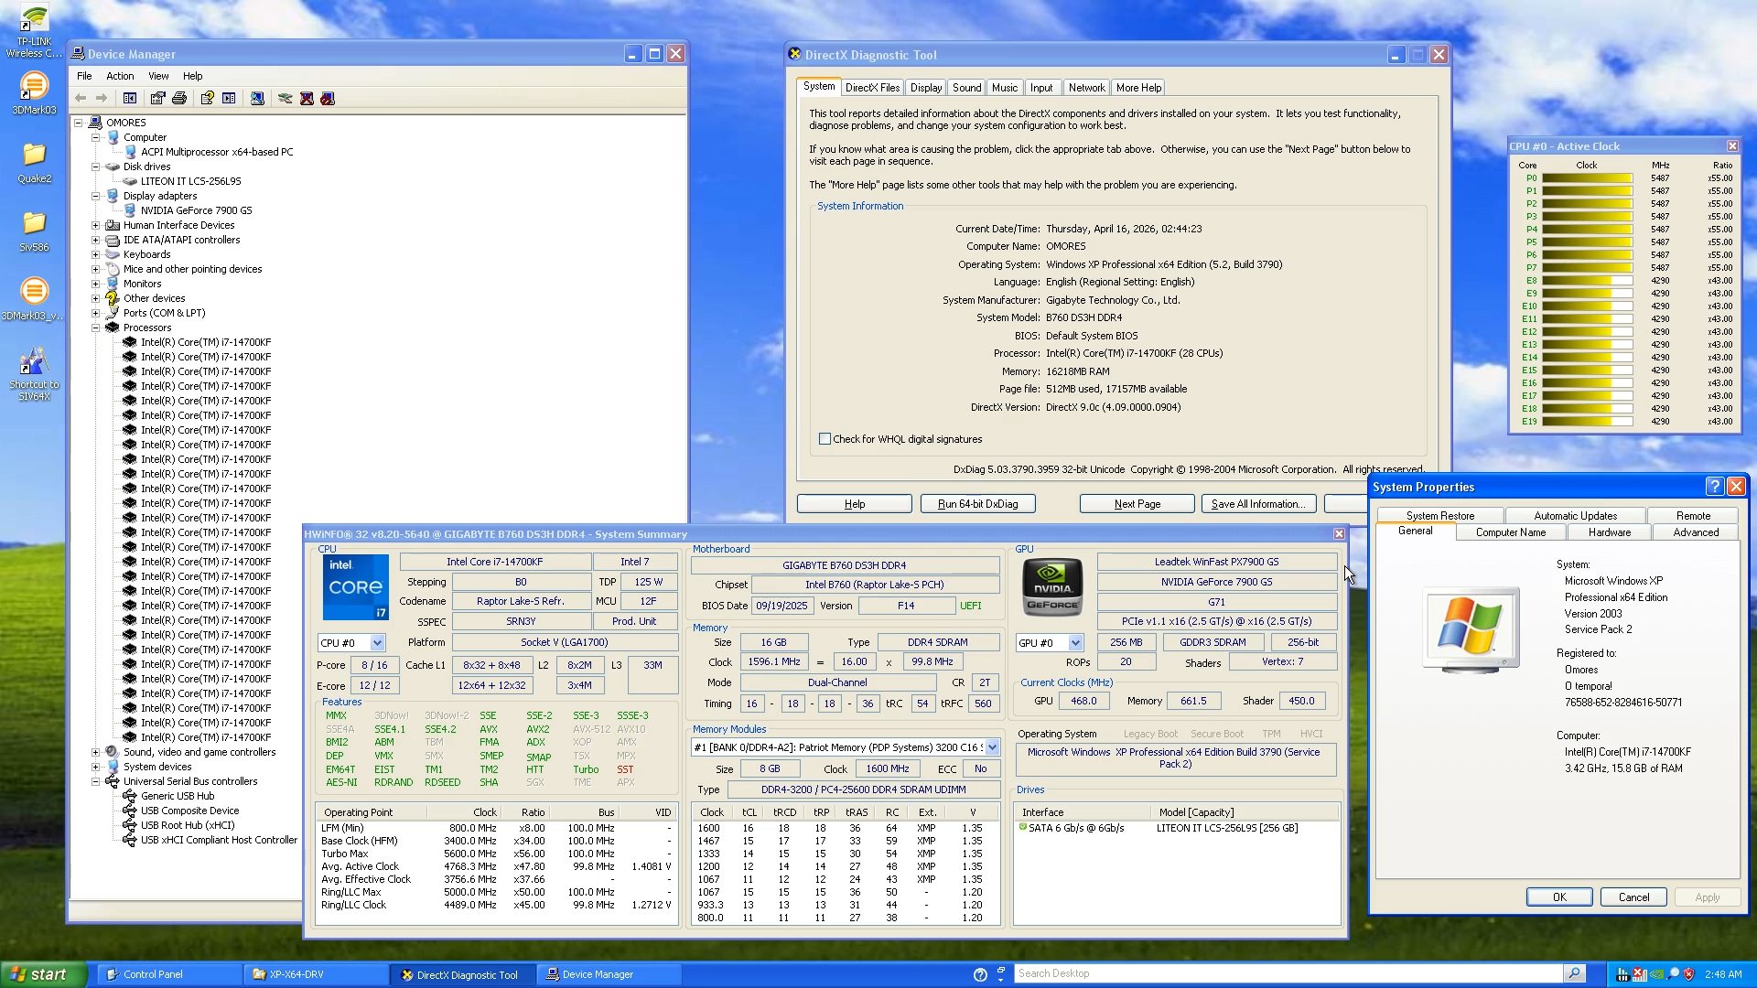The width and height of the screenshot is (1757, 988).
Task: Collapse the Processors tree node
Action: click(x=95, y=328)
